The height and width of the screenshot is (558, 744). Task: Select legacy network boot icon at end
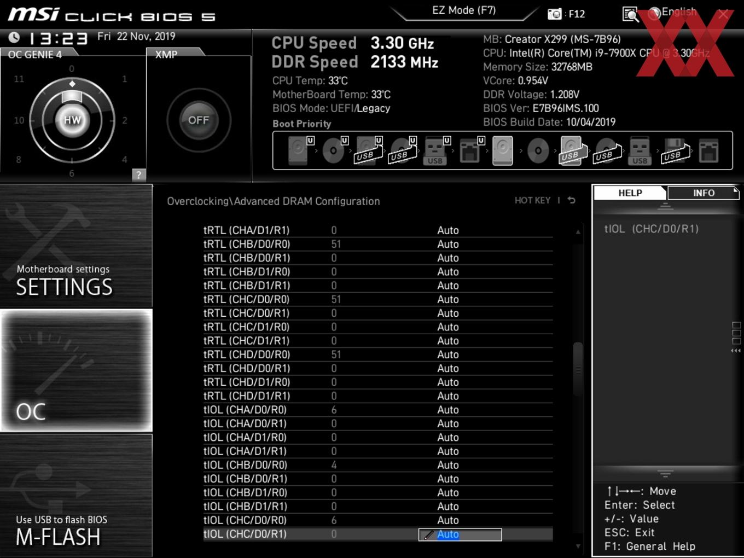(708, 150)
